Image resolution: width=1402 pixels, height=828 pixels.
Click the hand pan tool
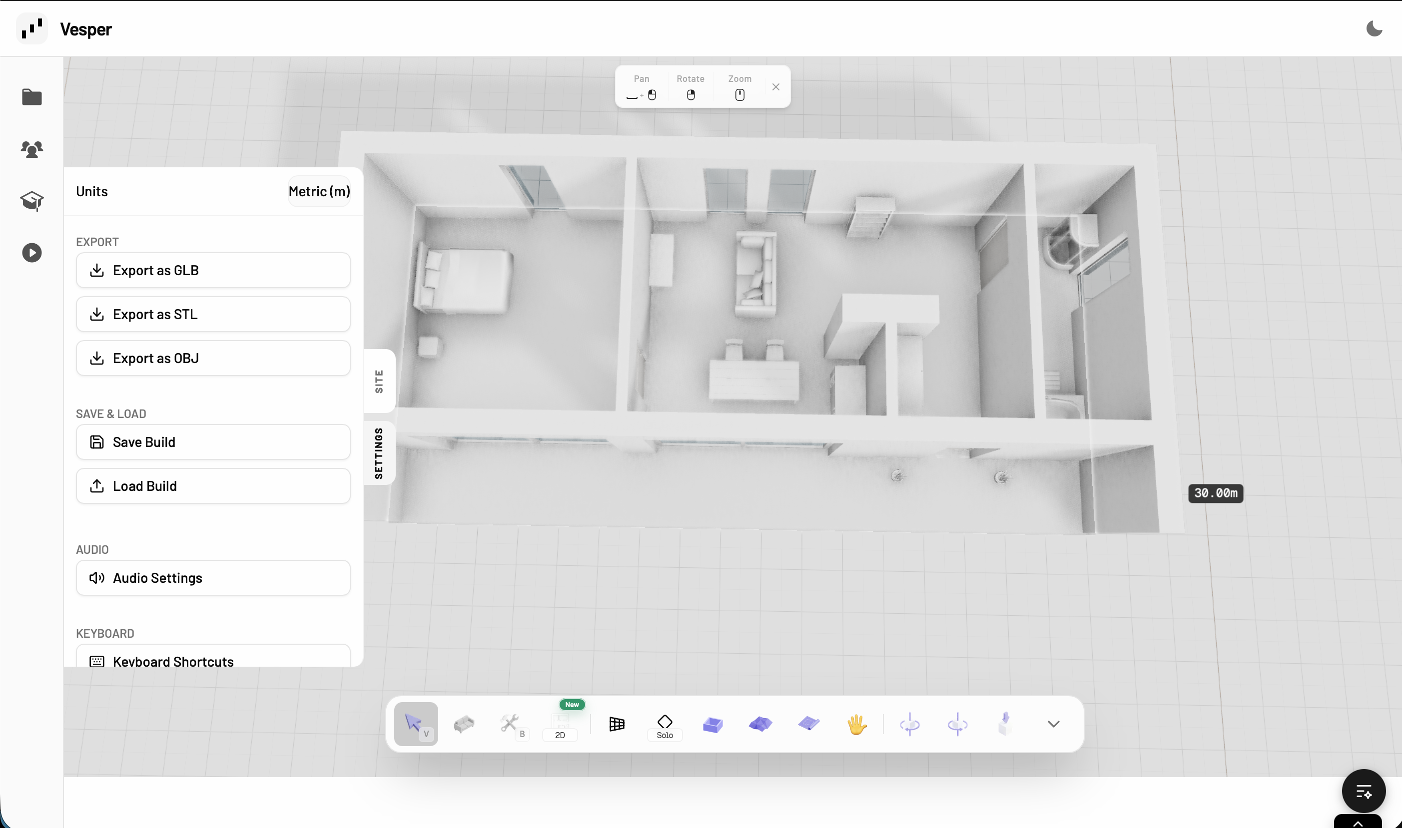(857, 724)
